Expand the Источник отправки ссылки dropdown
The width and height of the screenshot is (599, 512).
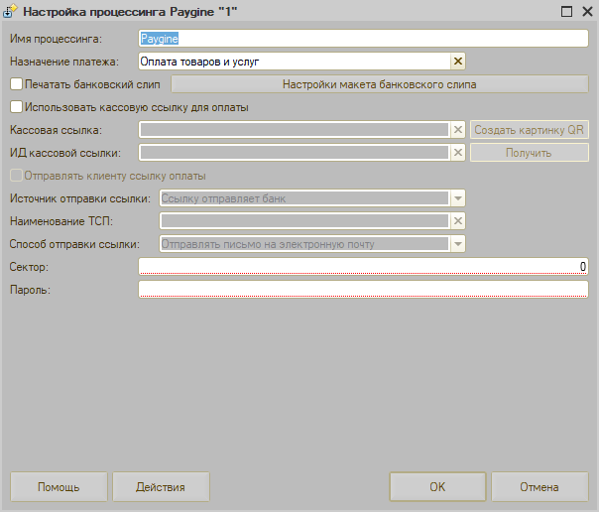click(x=457, y=198)
